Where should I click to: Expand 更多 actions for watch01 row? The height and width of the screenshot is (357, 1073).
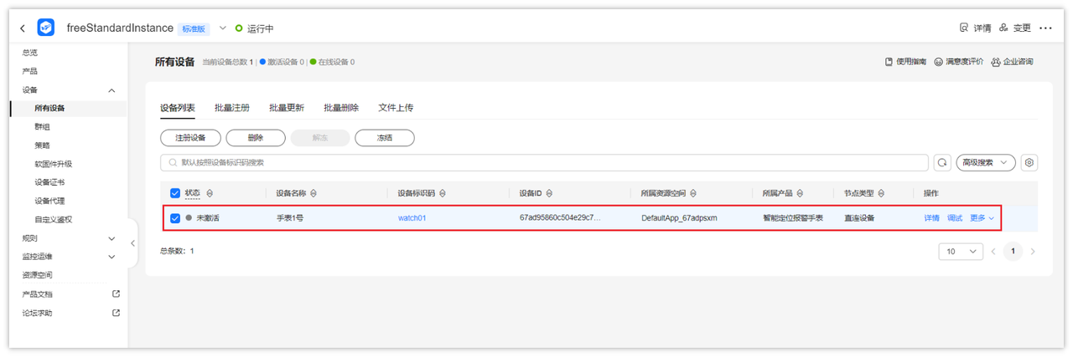[982, 218]
